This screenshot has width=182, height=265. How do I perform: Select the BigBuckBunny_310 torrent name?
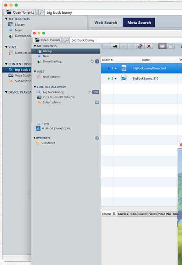145,78
